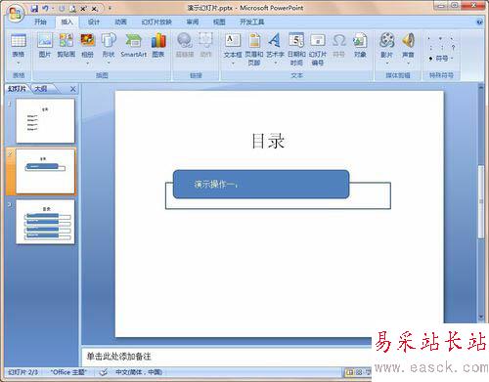
Task: Open 页眉和页脚 header and footer
Action: click(x=254, y=49)
